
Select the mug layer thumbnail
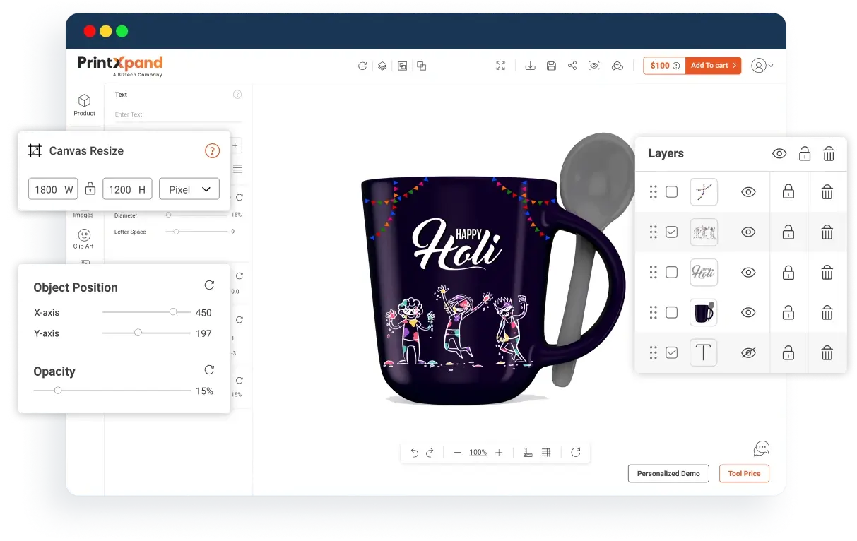pos(704,312)
